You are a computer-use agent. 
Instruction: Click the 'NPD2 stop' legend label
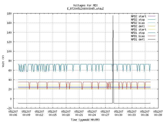pyautogui.click(x=138, y=20)
